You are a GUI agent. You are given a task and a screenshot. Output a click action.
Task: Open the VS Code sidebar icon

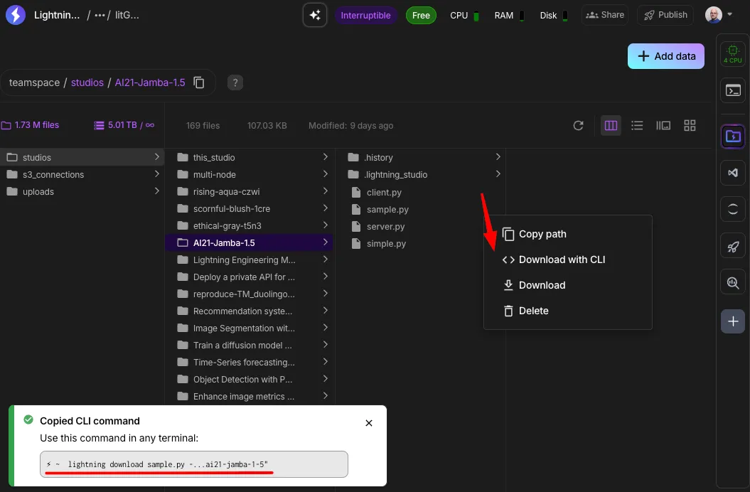coord(733,173)
